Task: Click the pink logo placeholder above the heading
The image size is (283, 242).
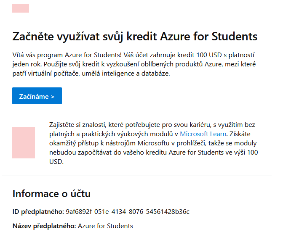Action: coord(21,8)
